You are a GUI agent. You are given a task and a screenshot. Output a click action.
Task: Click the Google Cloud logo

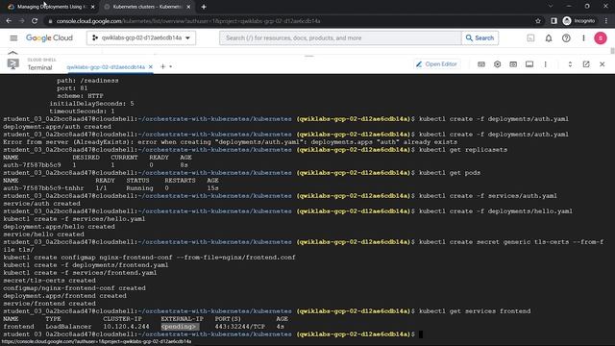49,38
